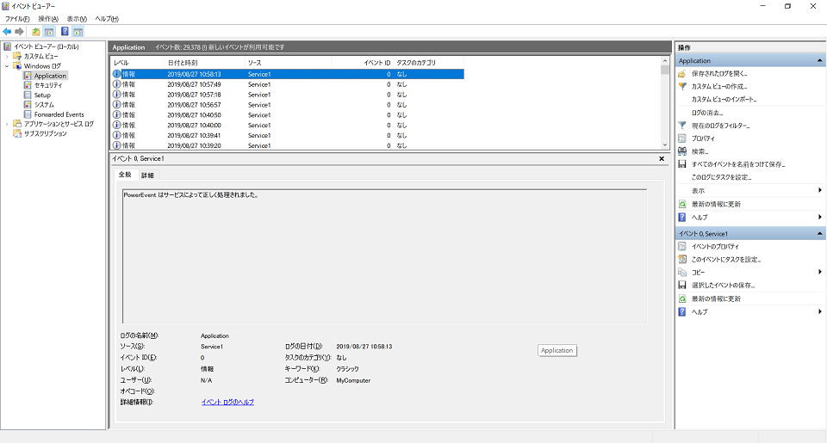Sort by the ソース column header
The height and width of the screenshot is (443, 827).
(288, 63)
